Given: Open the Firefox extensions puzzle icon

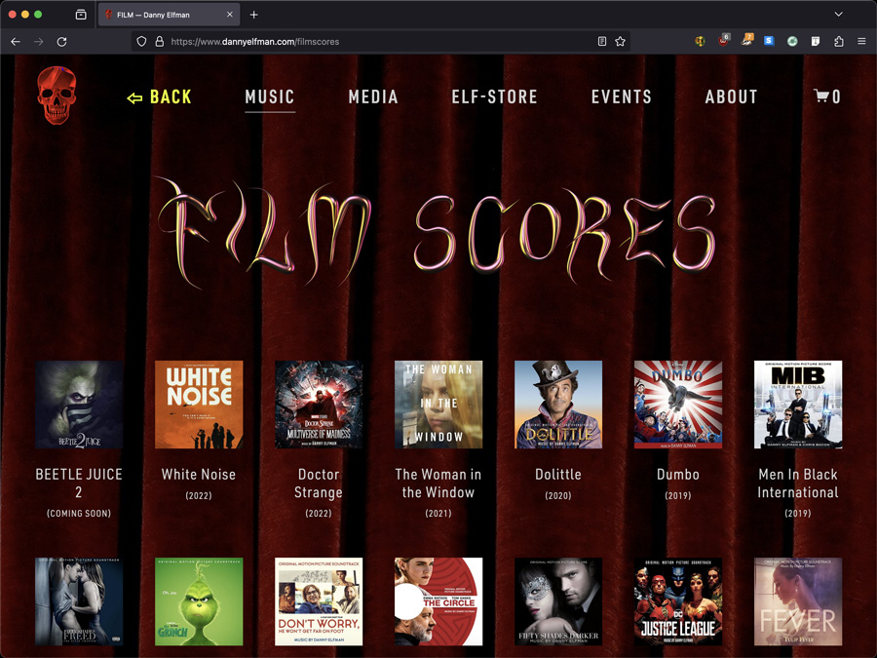Looking at the screenshot, I should (838, 42).
